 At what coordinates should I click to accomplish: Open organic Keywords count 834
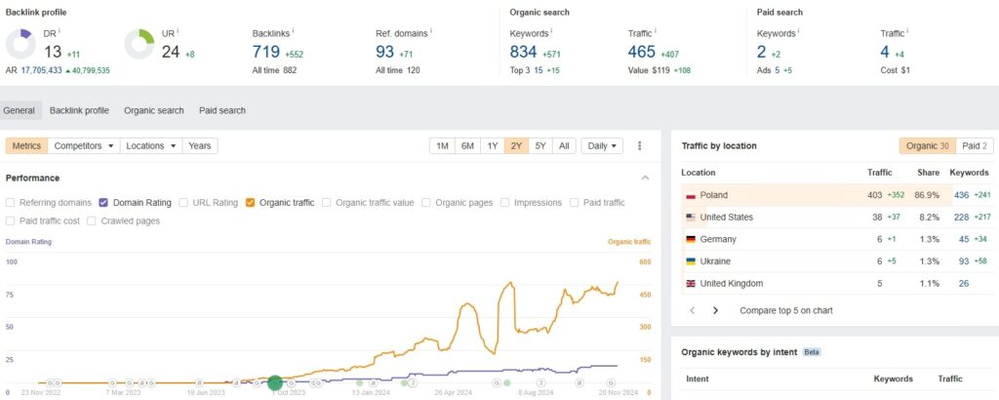point(524,52)
